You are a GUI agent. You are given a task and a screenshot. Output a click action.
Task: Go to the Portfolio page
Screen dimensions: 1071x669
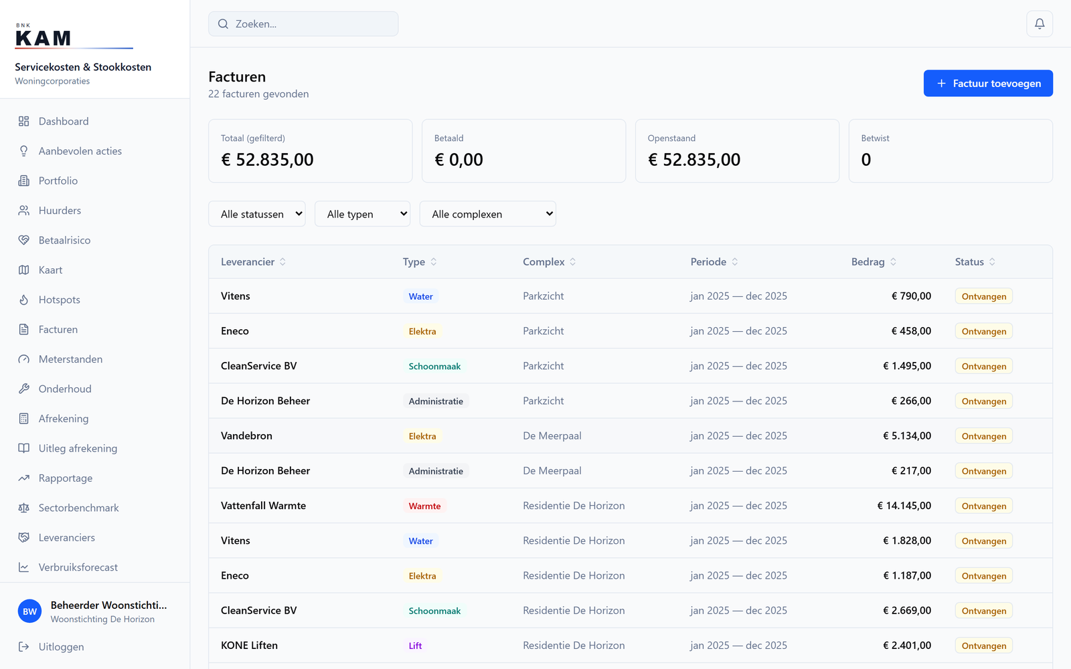pyautogui.click(x=95, y=181)
